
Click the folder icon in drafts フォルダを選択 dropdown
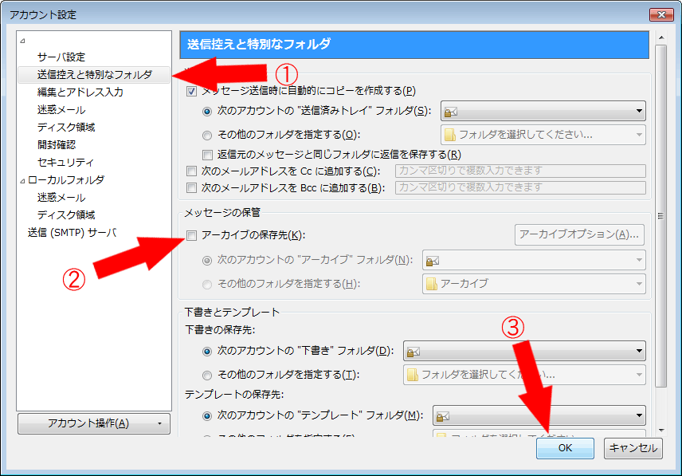click(x=413, y=375)
